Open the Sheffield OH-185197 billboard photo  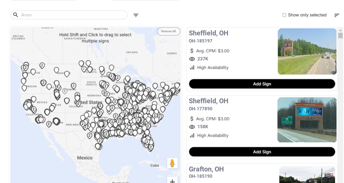pyautogui.click(x=307, y=51)
